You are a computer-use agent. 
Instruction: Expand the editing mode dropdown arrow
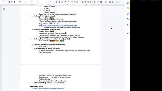(x=120, y=2)
